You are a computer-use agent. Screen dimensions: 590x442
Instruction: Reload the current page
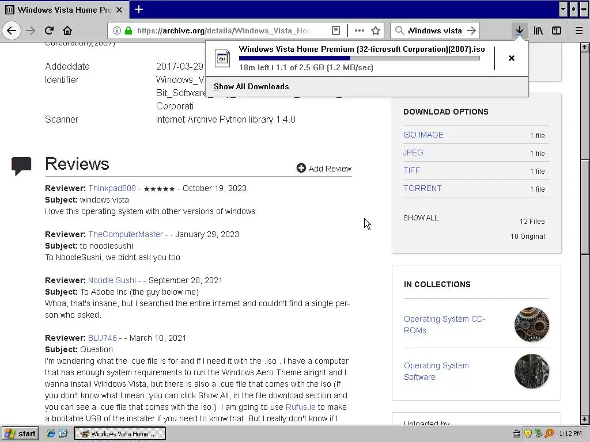pyautogui.click(x=49, y=31)
